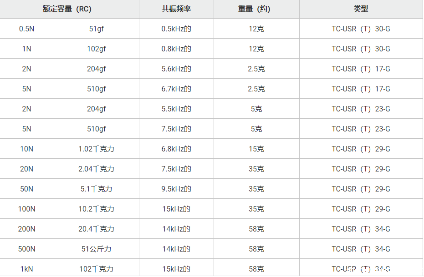Screen dimensions: 424x277
Task: Click the 类型 column header
Action: 361,9
